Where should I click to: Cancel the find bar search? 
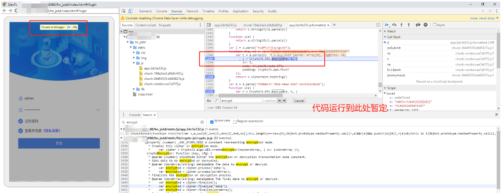click(x=299, y=100)
